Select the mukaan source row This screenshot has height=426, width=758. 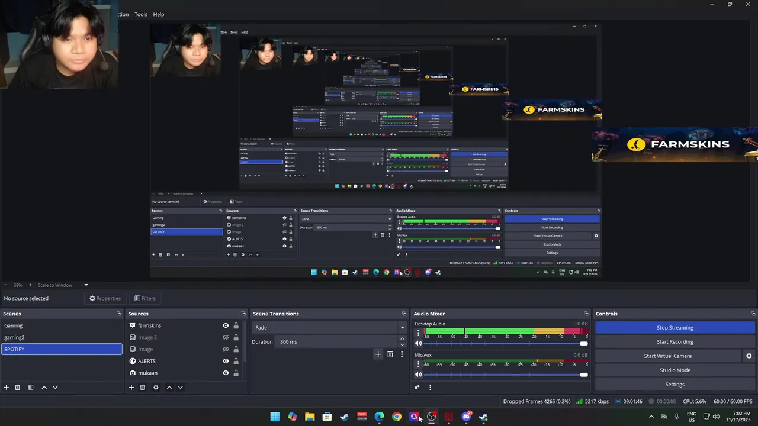pyautogui.click(x=184, y=373)
